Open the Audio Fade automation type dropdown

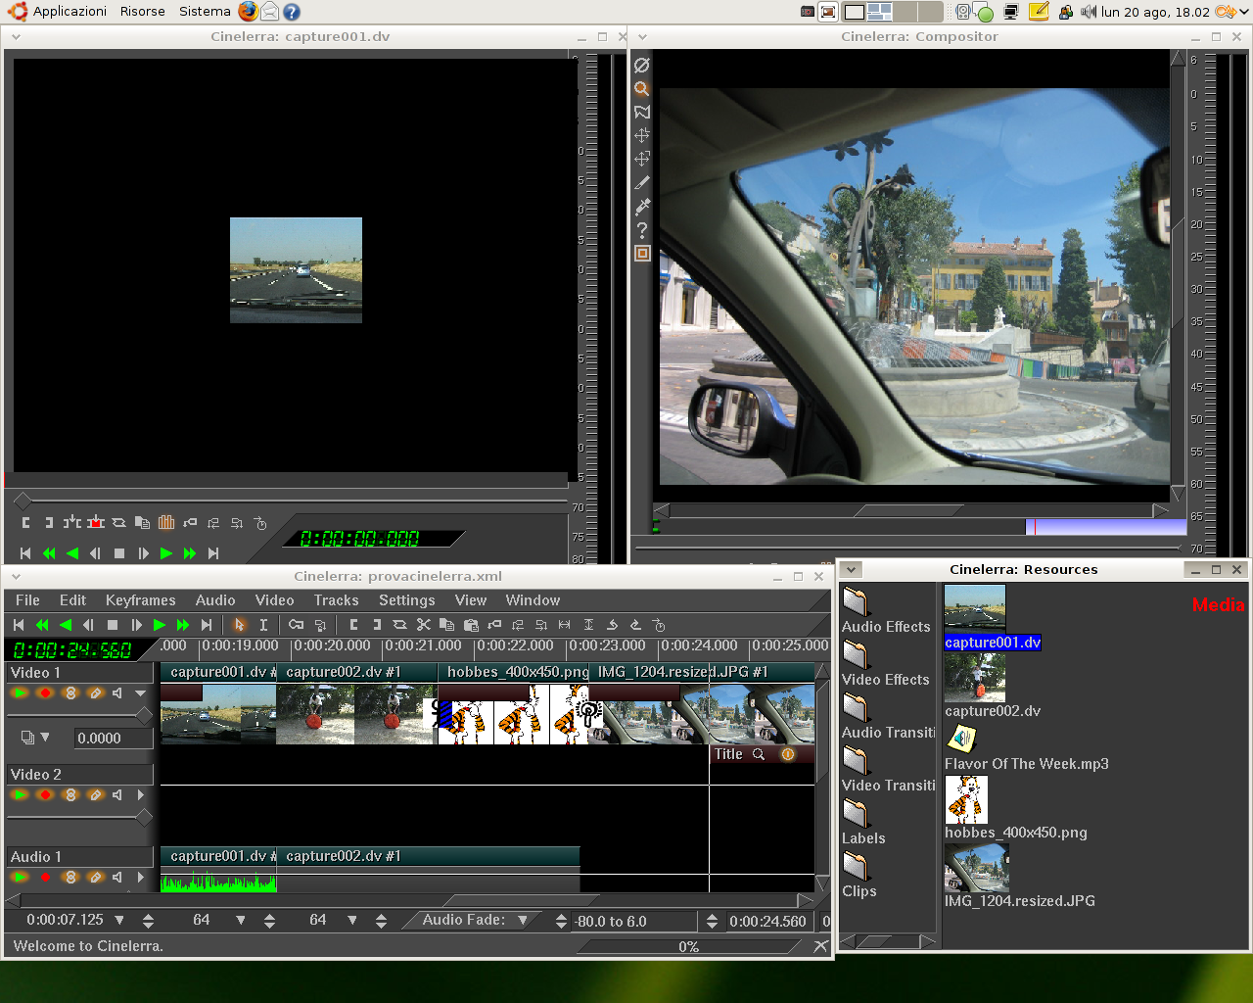(523, 921)
